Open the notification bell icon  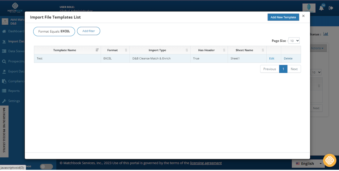[321, 8]
